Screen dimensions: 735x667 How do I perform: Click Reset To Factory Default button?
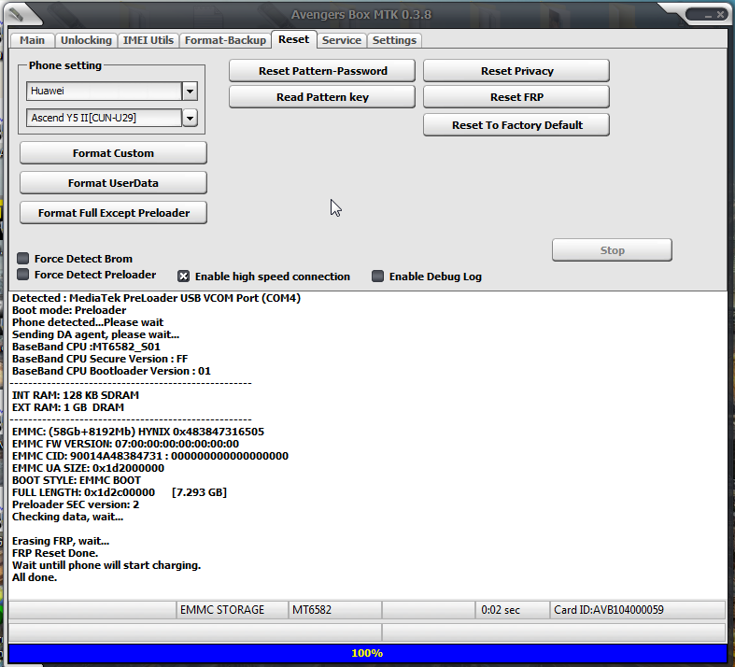(x=516, y=125)
